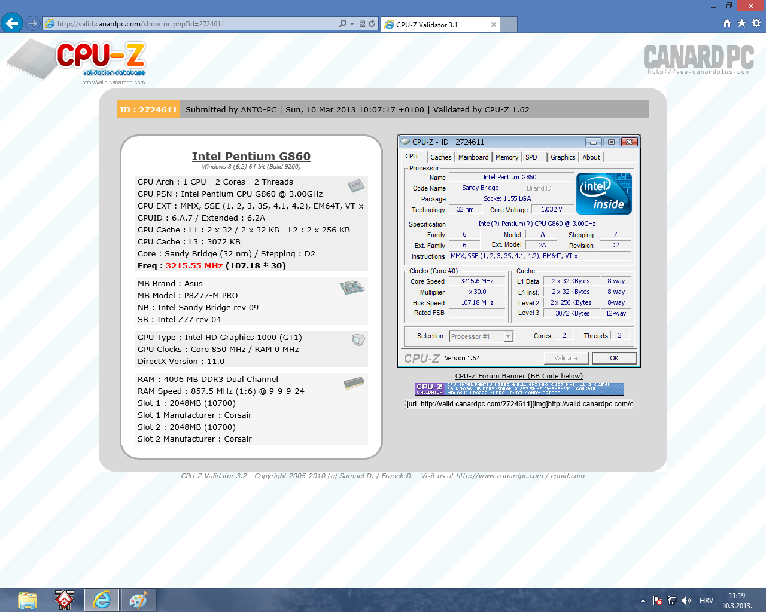Click the Action Center flag icon
This screenshot has width=766, height=612.
pyautogui.click(x=658, y=601)
